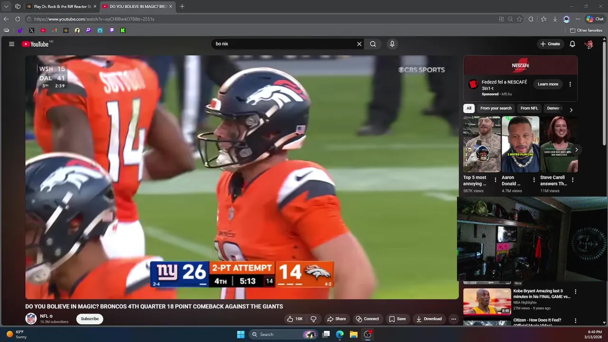The image size is (608, 342).
Task: Open the X bookmark in favorites bar
Action: coord(31,30)
